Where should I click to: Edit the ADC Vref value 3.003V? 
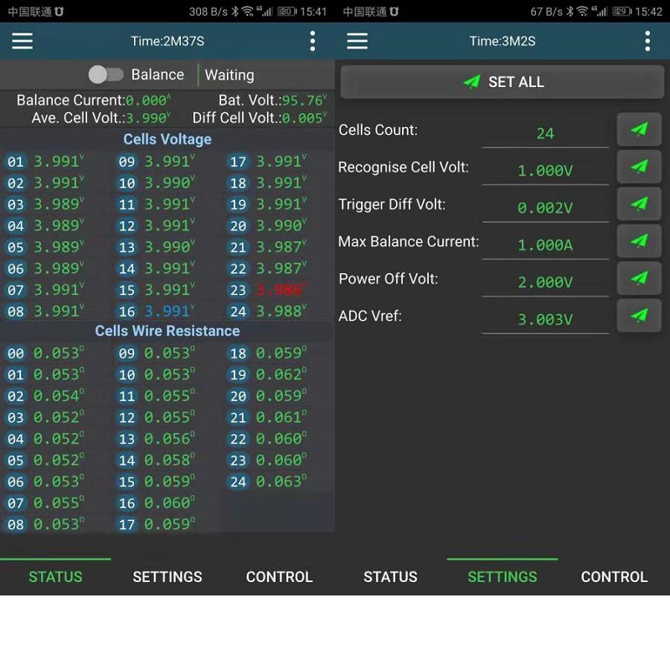click(x=545, y=319)
